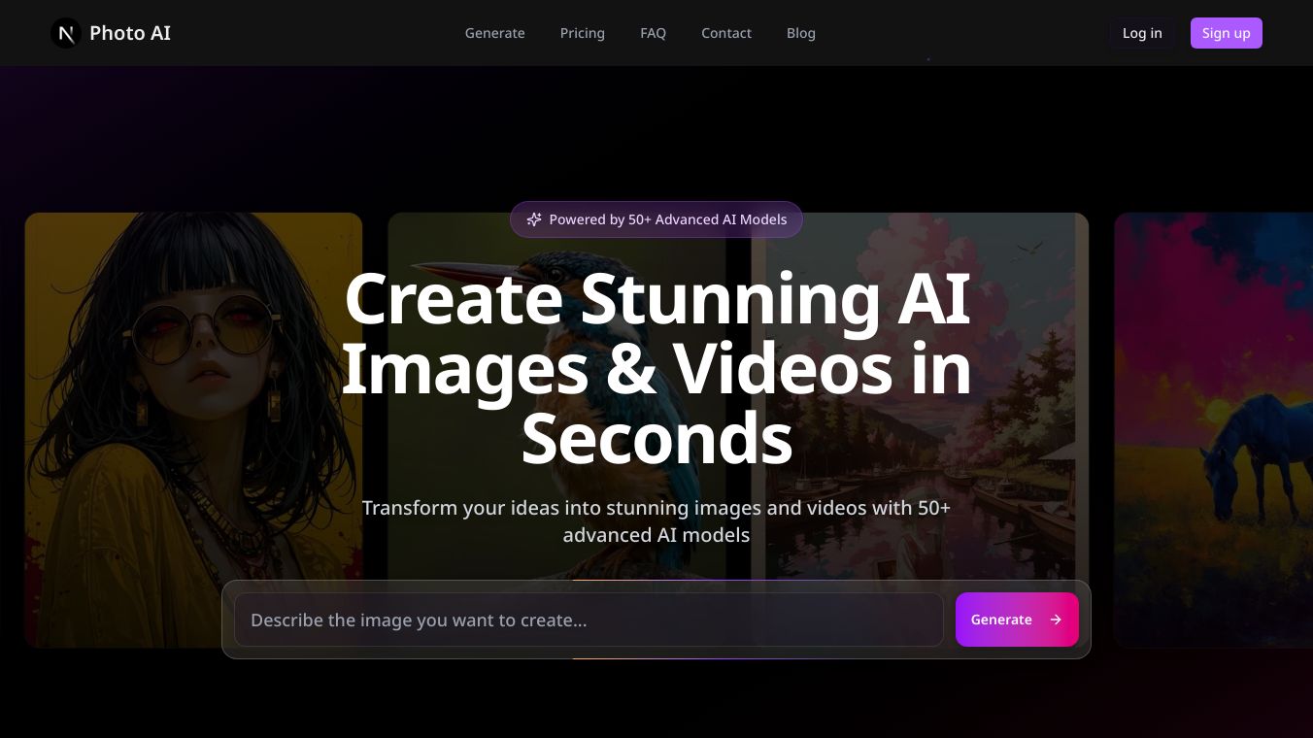Click the gradient Generate button
Screen dimensions: 1313x738
(x=1017, y=620)
